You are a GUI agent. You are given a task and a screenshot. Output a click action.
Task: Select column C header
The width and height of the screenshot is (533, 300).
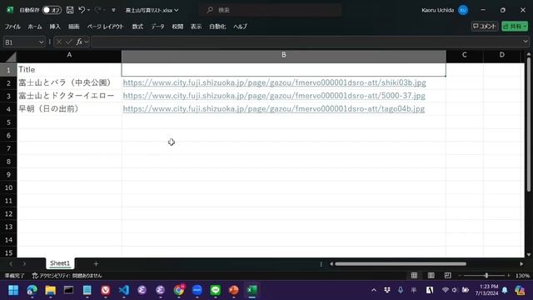tap(465, 55)
